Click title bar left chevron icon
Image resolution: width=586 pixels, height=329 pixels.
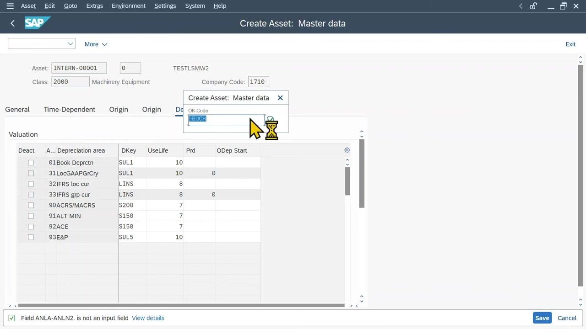coord(521,6)
